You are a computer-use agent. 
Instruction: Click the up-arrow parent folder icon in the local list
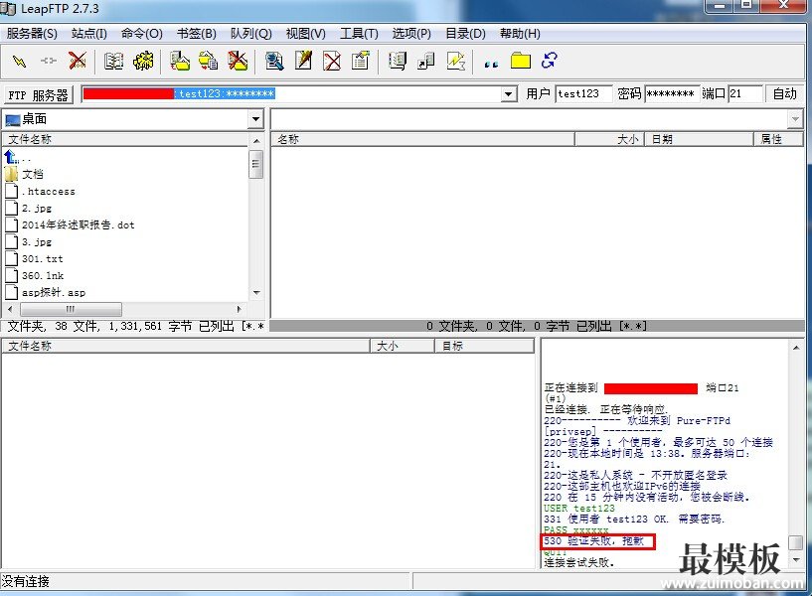pyautogui.click(x=11, y=157)
